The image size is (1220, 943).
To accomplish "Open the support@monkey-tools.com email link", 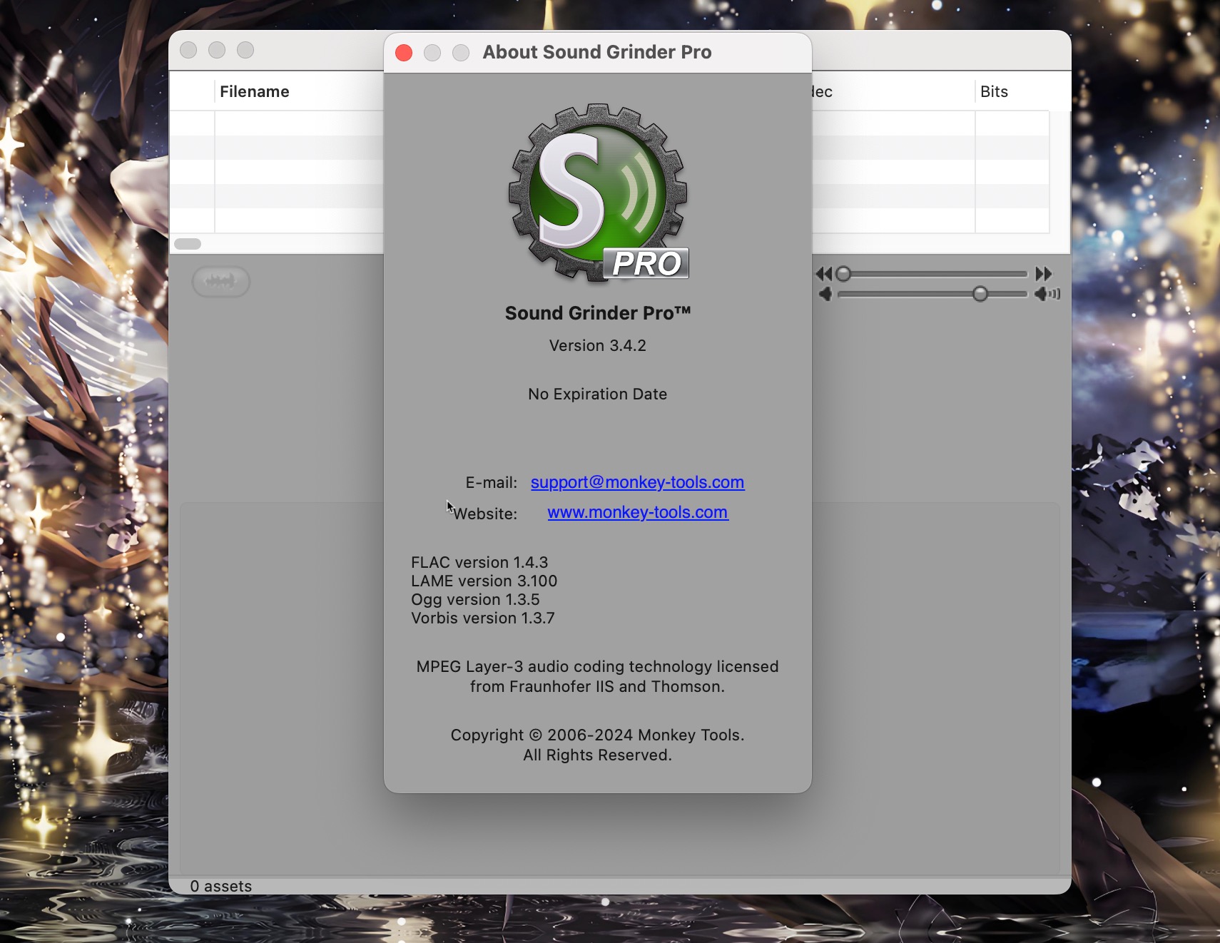I will point(637,483).
